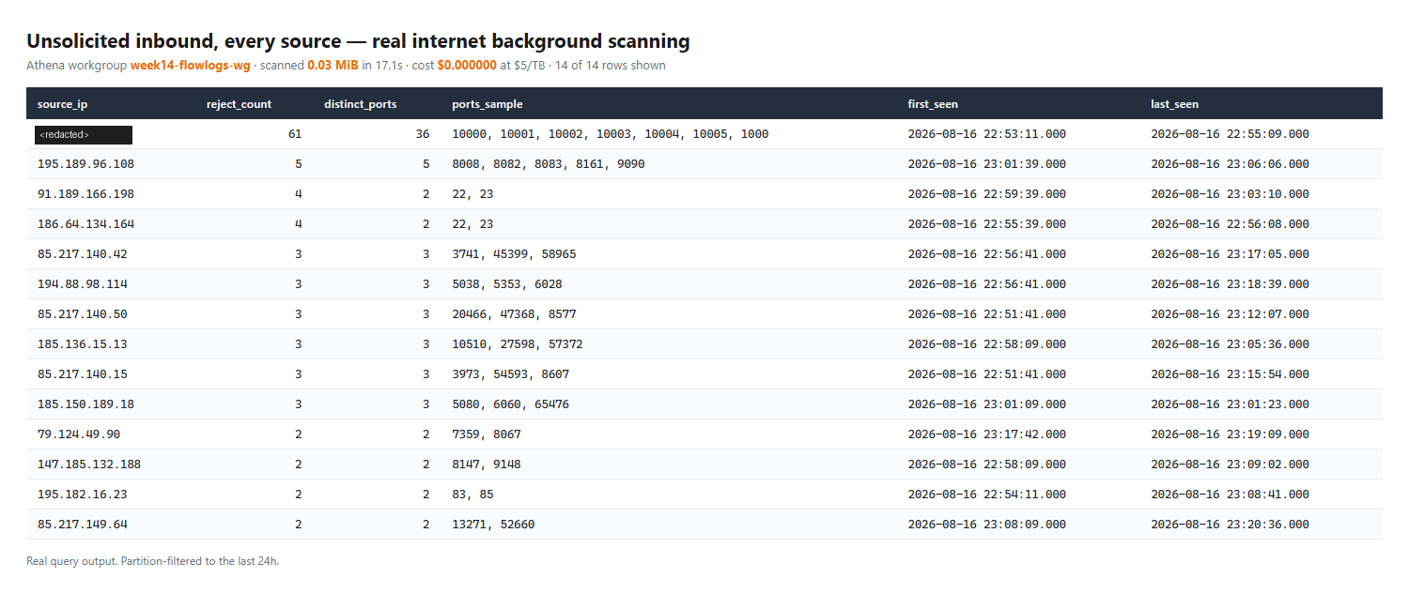Select source IP 147.185.132.188

pos(89,465)
